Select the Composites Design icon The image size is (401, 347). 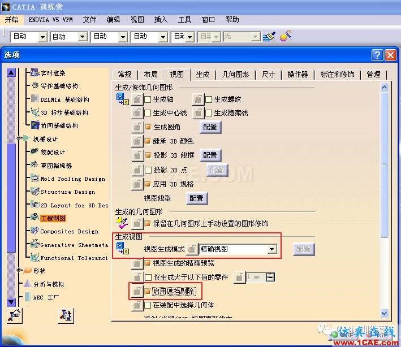point(35,231)
